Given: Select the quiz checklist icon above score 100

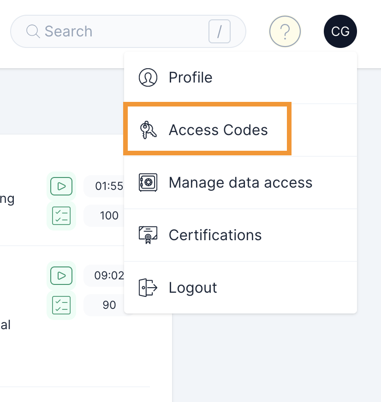Looking at the screenshot, I should click(61, 215).
